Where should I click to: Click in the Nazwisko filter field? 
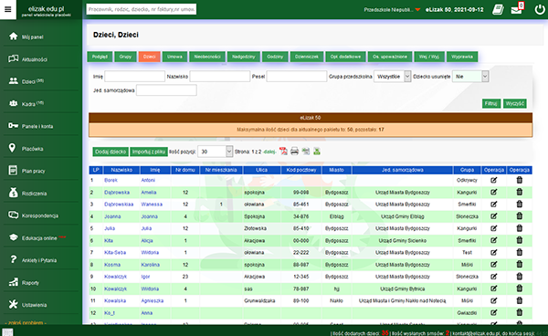220,76
